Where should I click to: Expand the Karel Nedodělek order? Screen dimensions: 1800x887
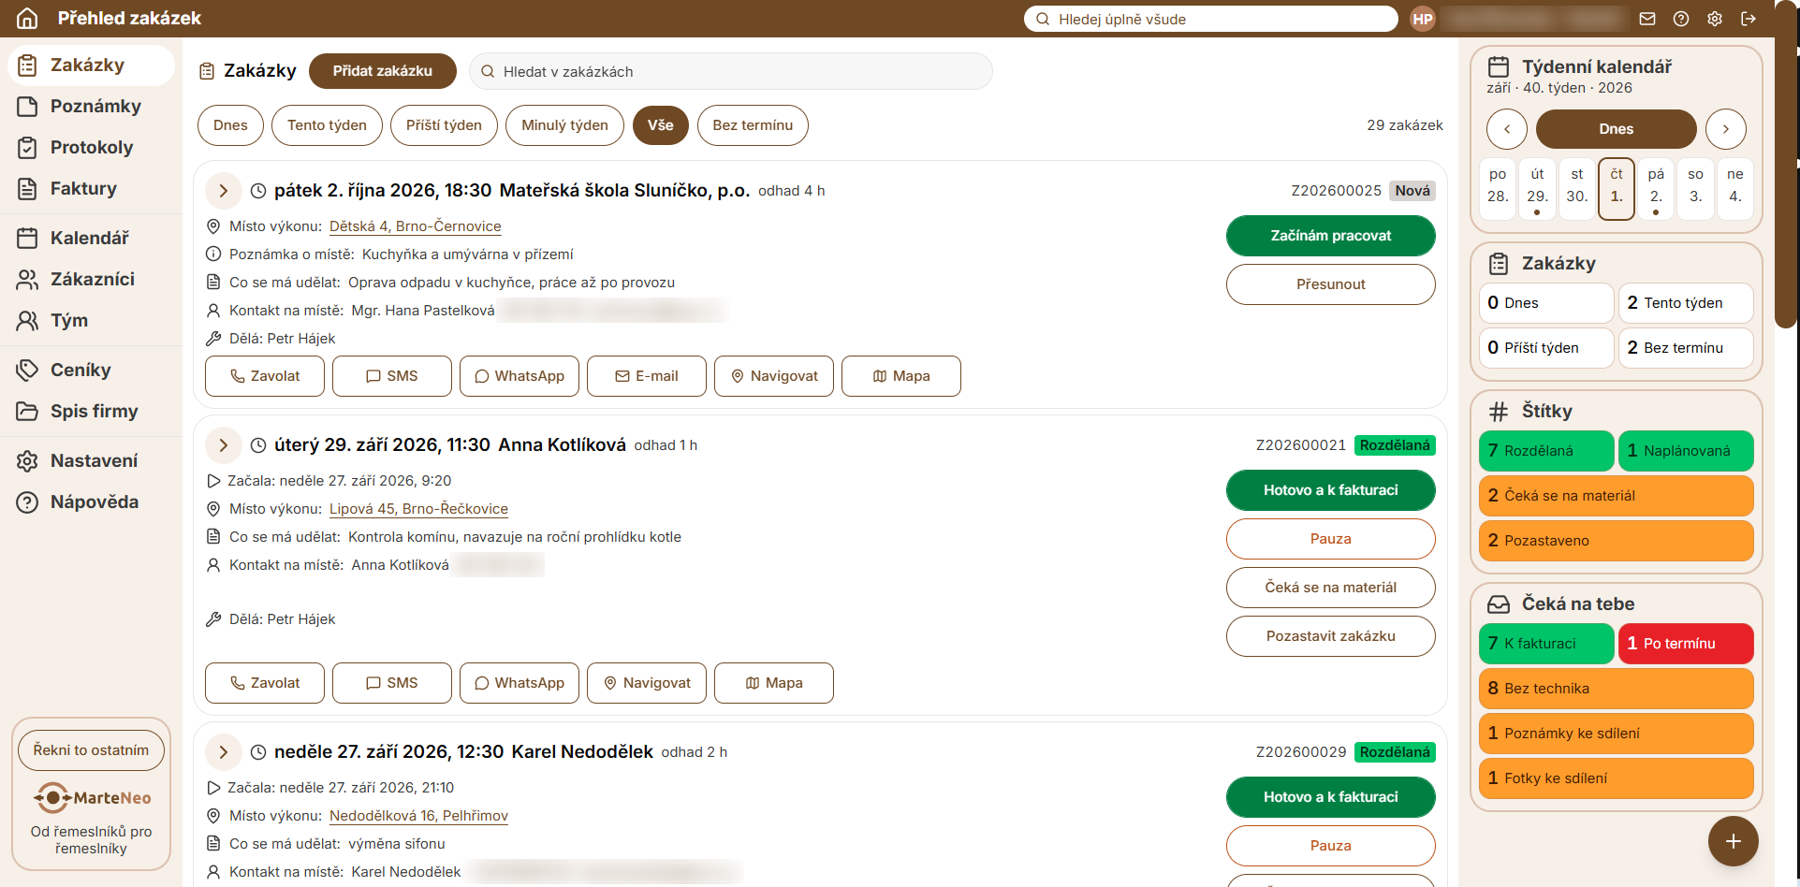tap(223, 752)
